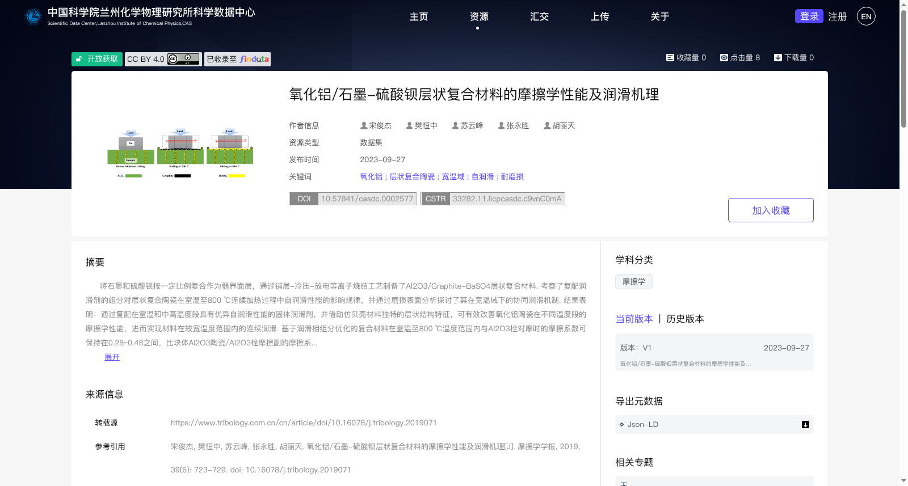Open the 关于 menu item
The image size is (908, 486).
pos(659,16)
